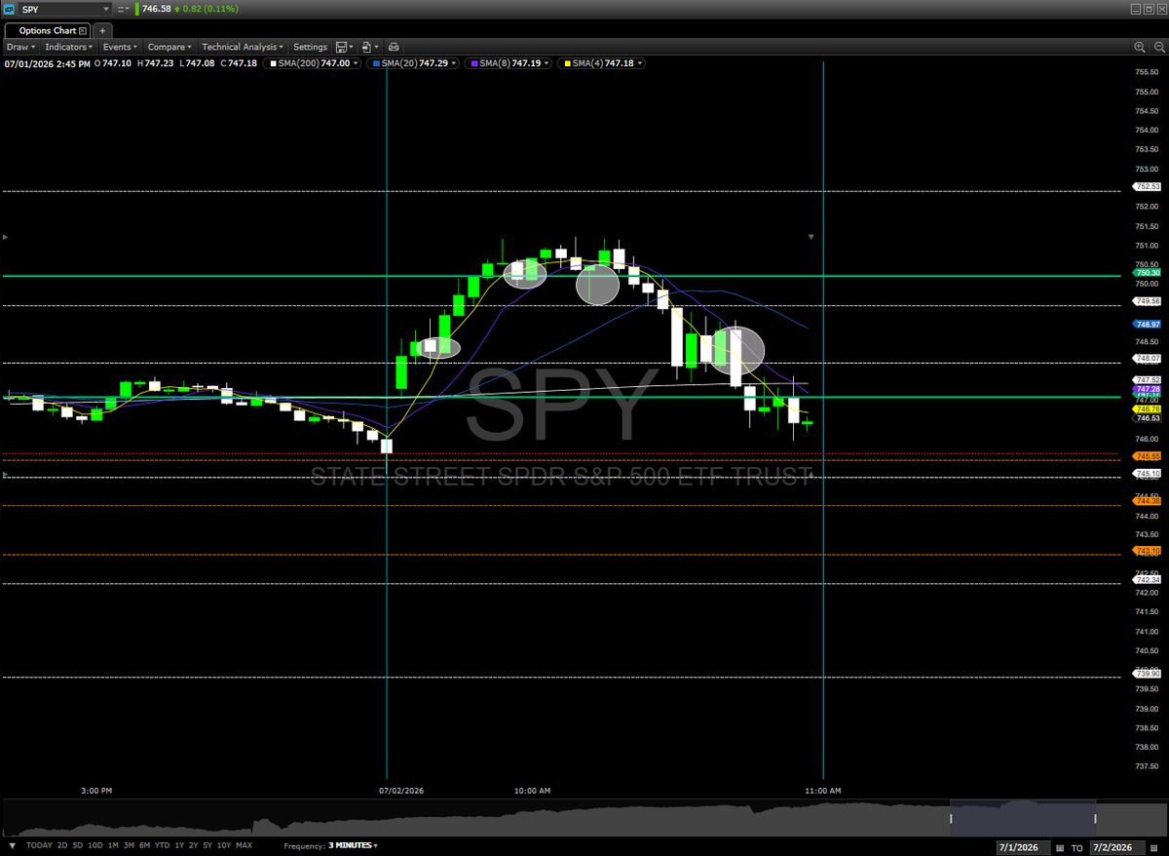
Task: Set range to 3M
Action: [x=130, y=845]
